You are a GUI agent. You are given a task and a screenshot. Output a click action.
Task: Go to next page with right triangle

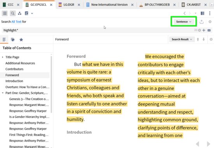tap(209, 144)
